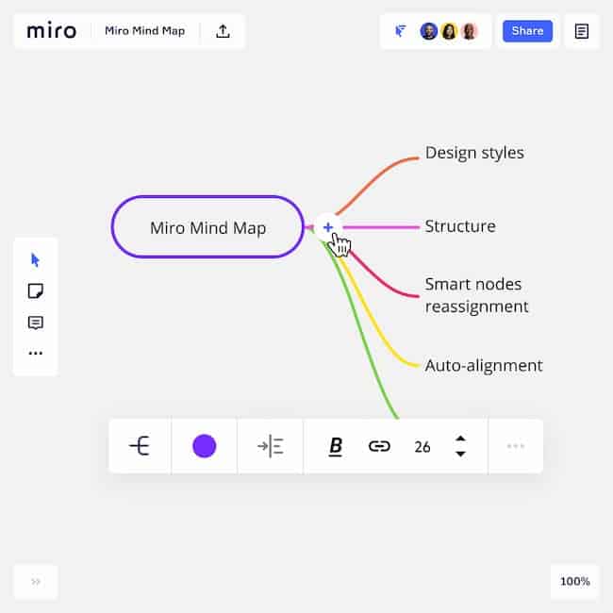Viewport: 613px width, 613px height.
Task: Select the Design styles node
Action: (474, 153)
